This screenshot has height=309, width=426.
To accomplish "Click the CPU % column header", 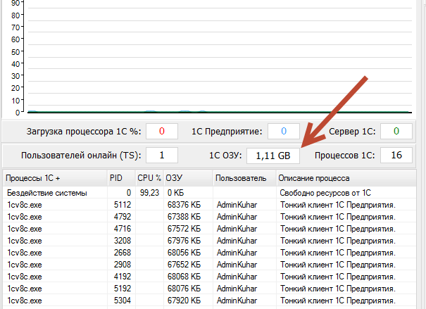I will 149,178.
